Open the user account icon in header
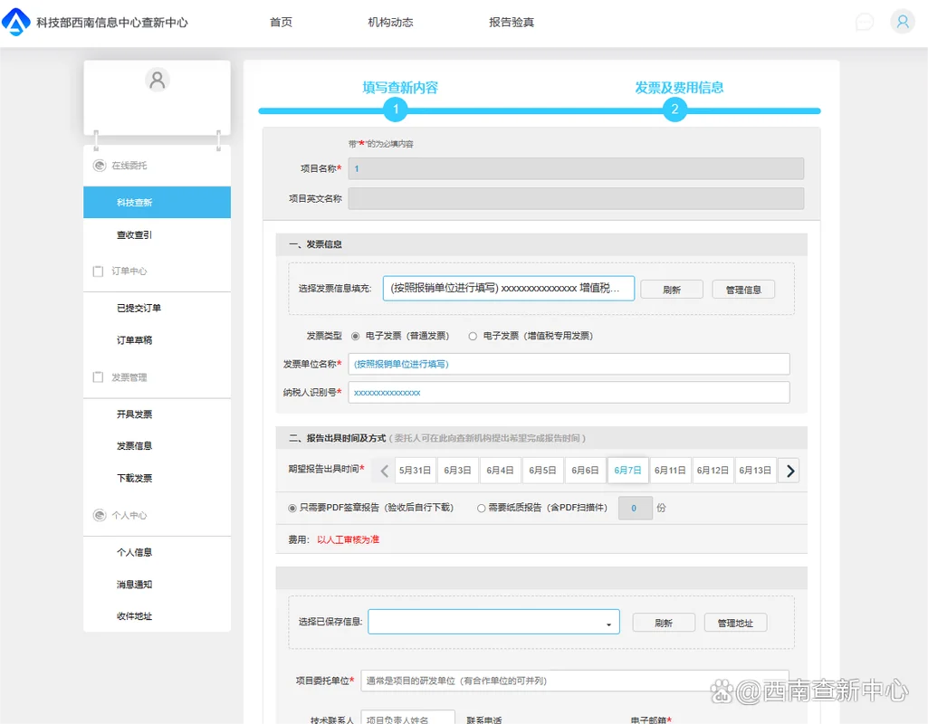Viewport: 928px width, 724px height. [903, 22]
